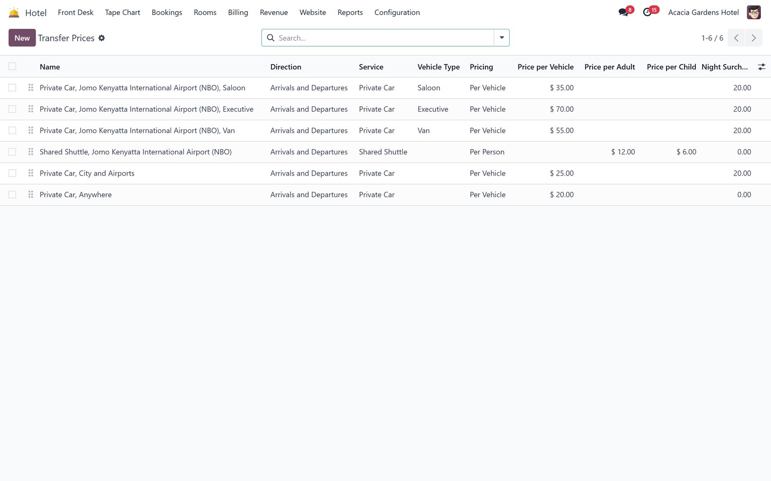Expand the search filter dropdown arrow
The height and width of the screenshot is (481, 771).
coord(502,38)
